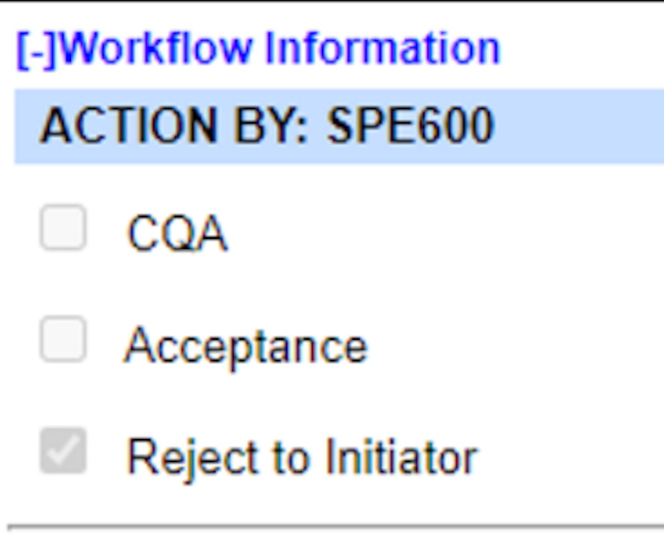664x553 pixels.
Task: Enable the Acceptance checkbox
Action: click(x=63, y=339)
